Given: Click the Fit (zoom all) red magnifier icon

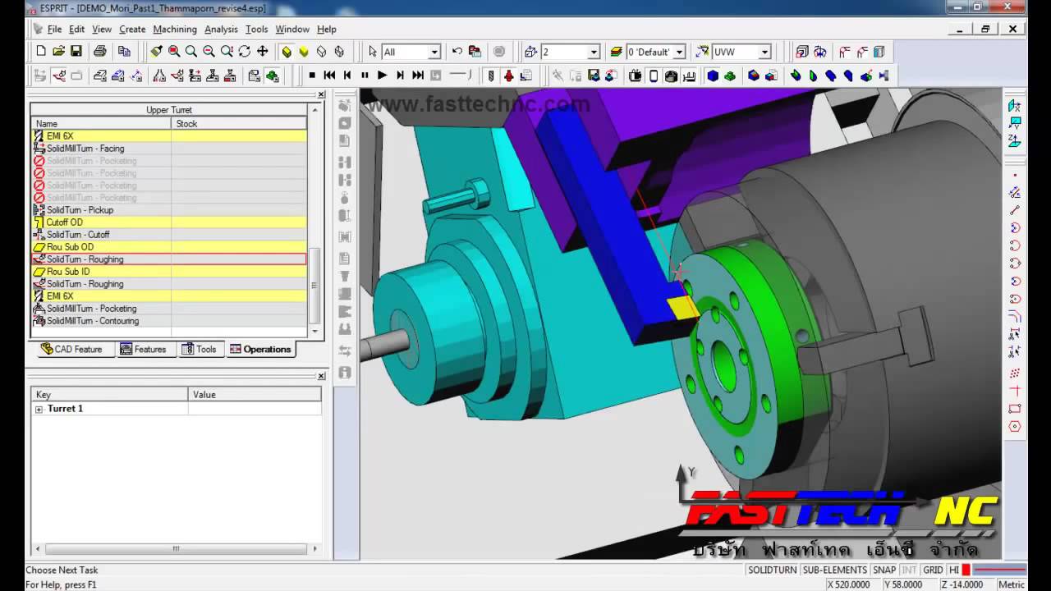Looking at the screenshot, I should pos(174,51).
